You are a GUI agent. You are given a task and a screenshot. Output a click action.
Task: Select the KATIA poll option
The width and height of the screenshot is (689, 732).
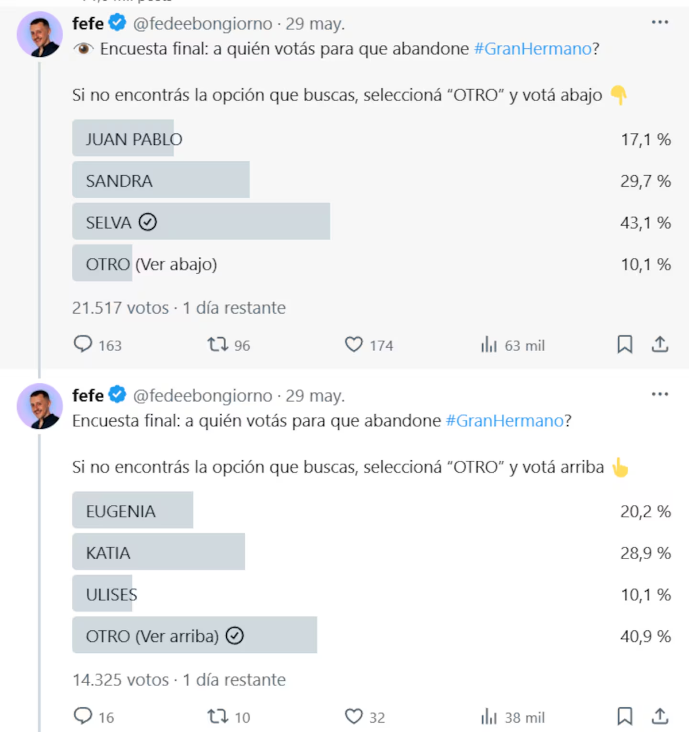(x=158, y=552)
